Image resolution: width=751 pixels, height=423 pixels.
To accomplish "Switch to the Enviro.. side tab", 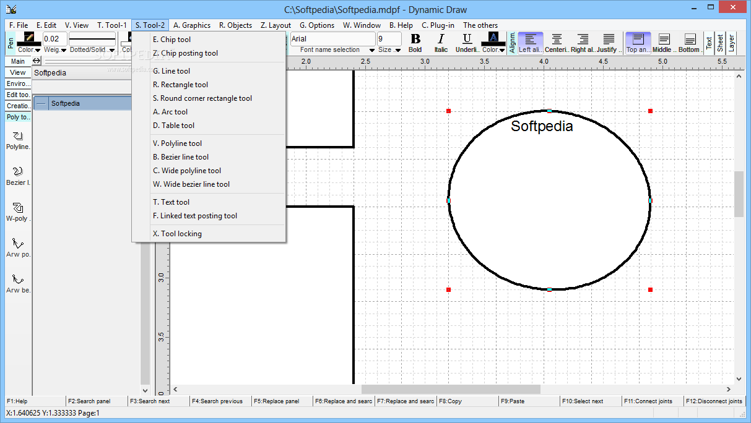I will pos(18,83).
